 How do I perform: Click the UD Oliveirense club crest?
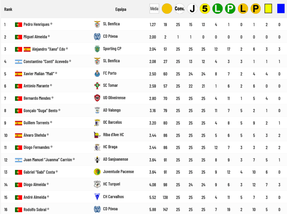pos(97,98)
